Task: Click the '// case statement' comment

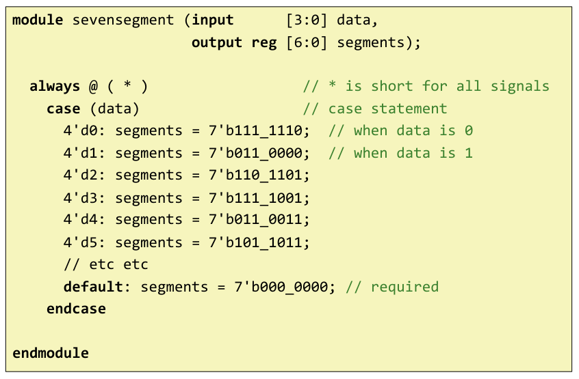Action: 375,109
